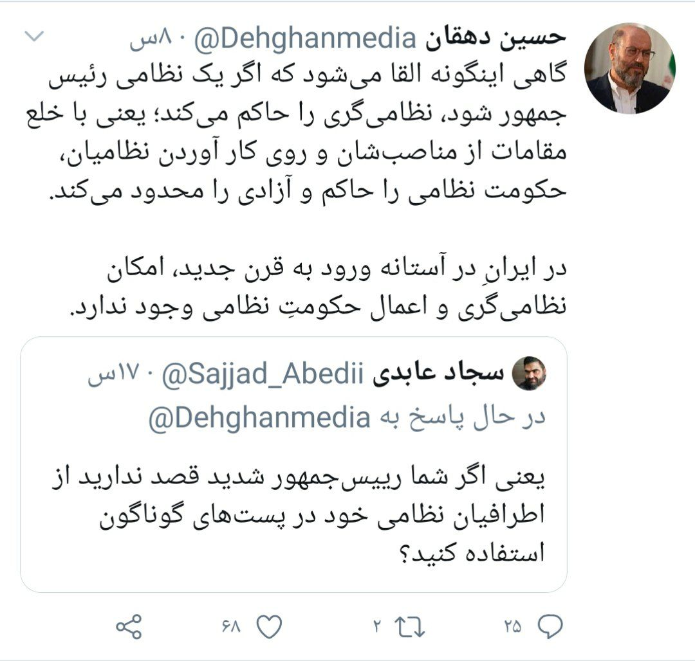Open the tweet options chevron menu
This screenshot has height=661, width=695.
(x=34, y=36)
